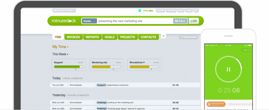Screen dimensions: 269x110
Task: Click the Today heading
Action: (56, 78)
